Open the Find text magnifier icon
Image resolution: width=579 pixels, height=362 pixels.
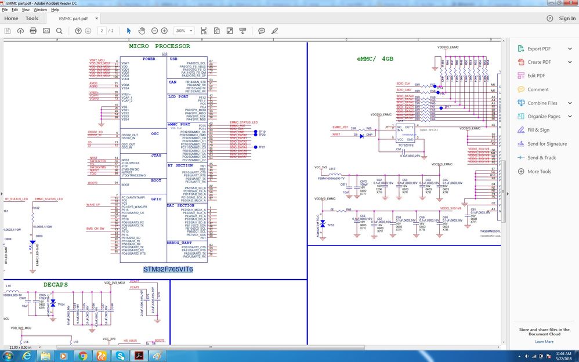[59, 31]
